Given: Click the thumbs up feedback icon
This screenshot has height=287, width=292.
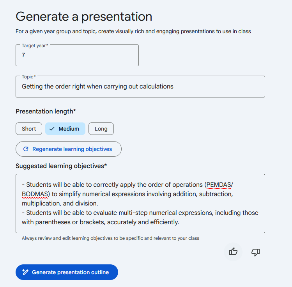Looking at the screenshot, I should click(x=233, y=252).
